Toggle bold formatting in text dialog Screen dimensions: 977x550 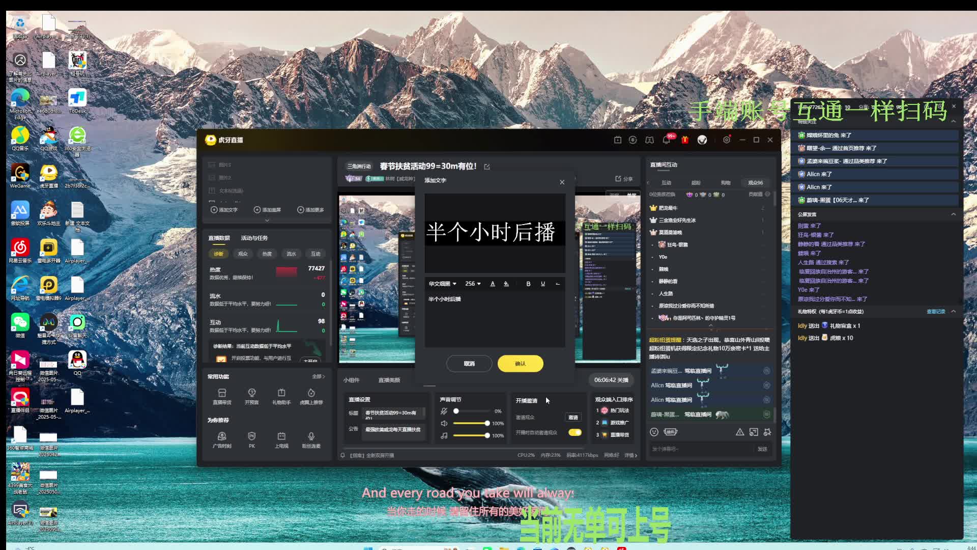(528, 284)
